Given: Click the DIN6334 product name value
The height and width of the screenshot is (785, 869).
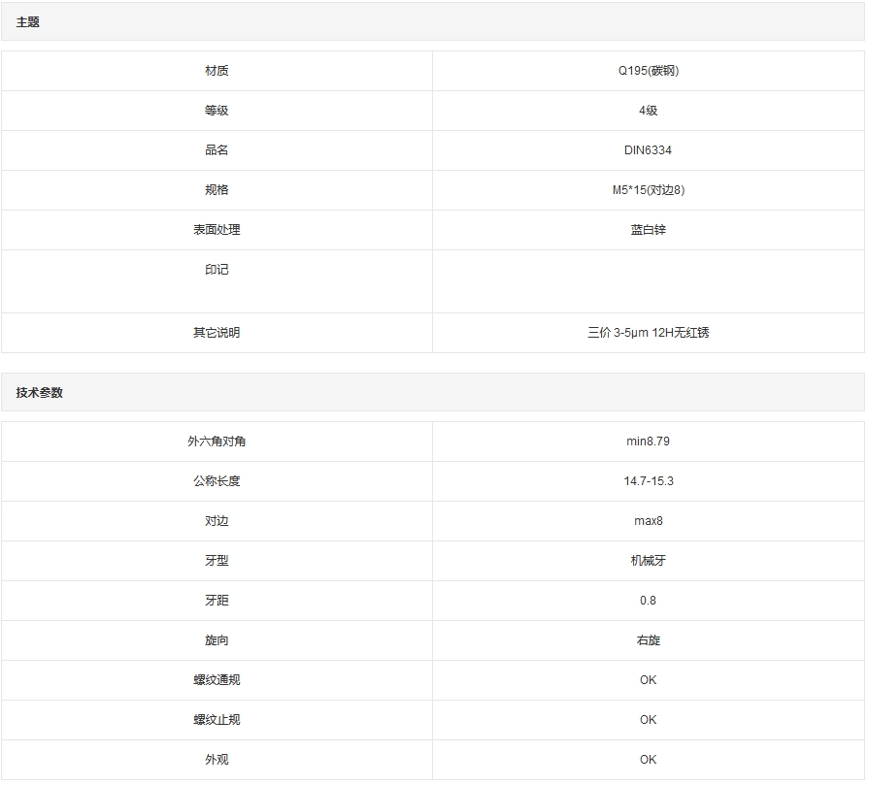Looking at the screenshot, I should (648, 150).
